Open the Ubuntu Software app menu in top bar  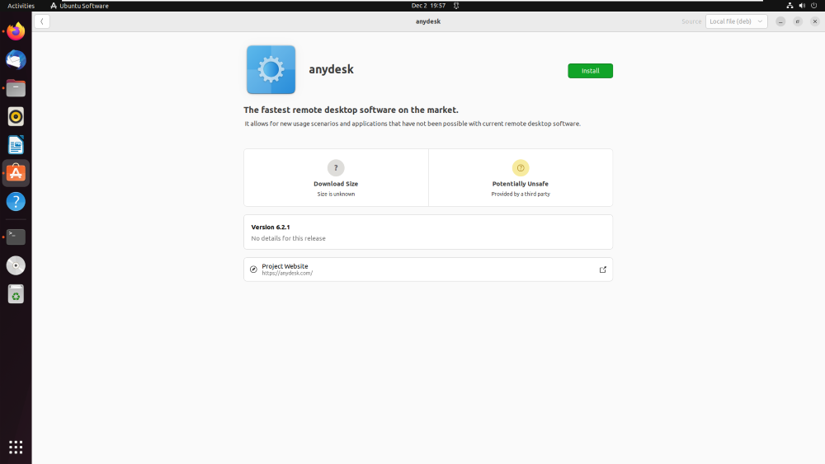79,6
